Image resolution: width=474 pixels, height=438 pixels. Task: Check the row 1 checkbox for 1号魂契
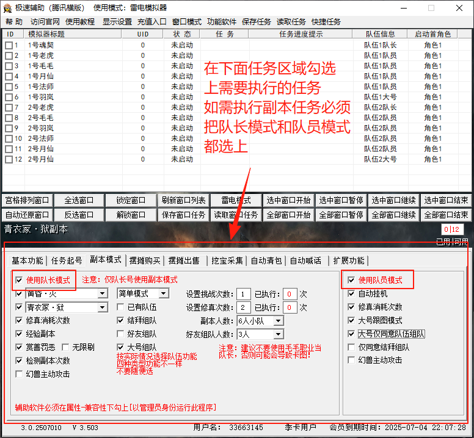(x=9, y=45)
